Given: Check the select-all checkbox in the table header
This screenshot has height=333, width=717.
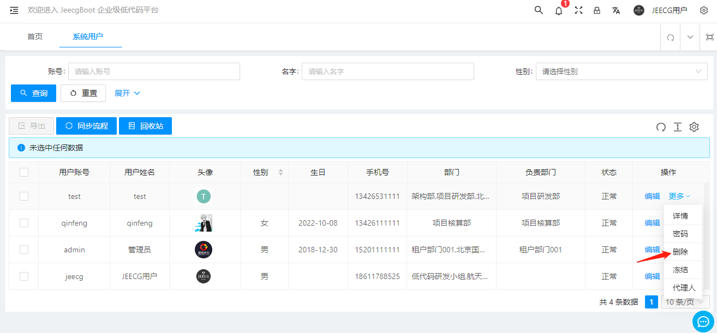Looking at the screenshot, I should [24, 172].
